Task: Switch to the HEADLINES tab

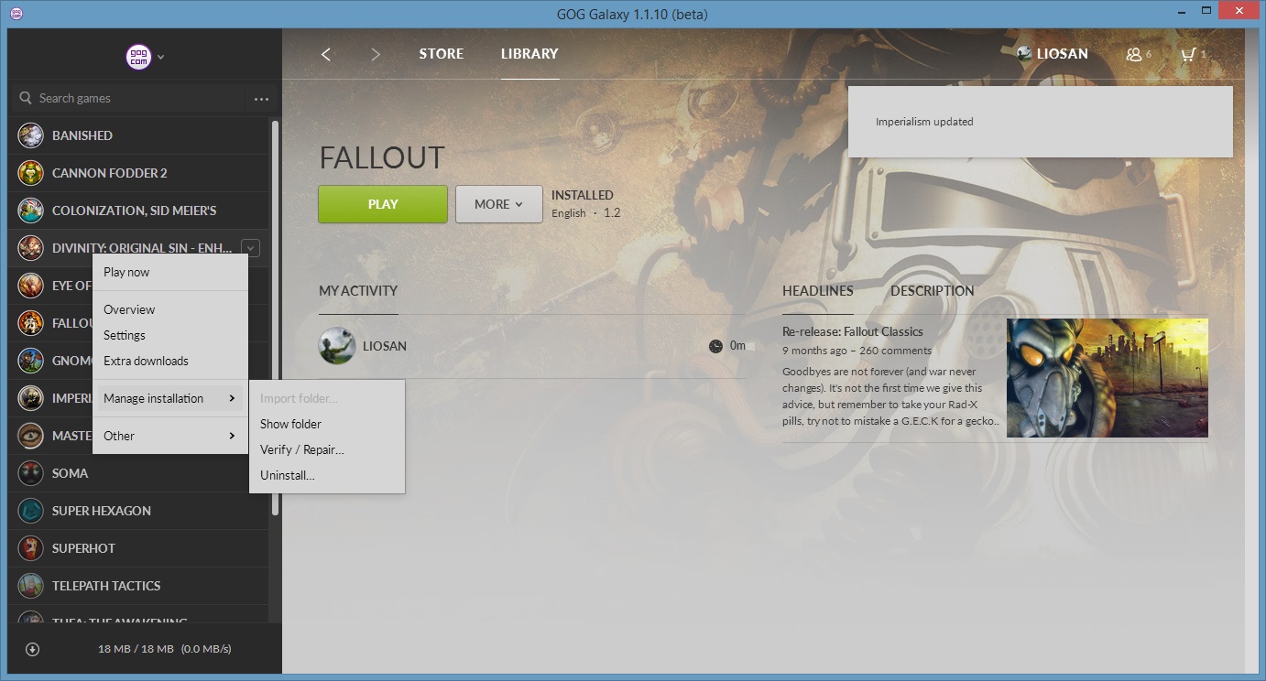Action: pos(818,291)
